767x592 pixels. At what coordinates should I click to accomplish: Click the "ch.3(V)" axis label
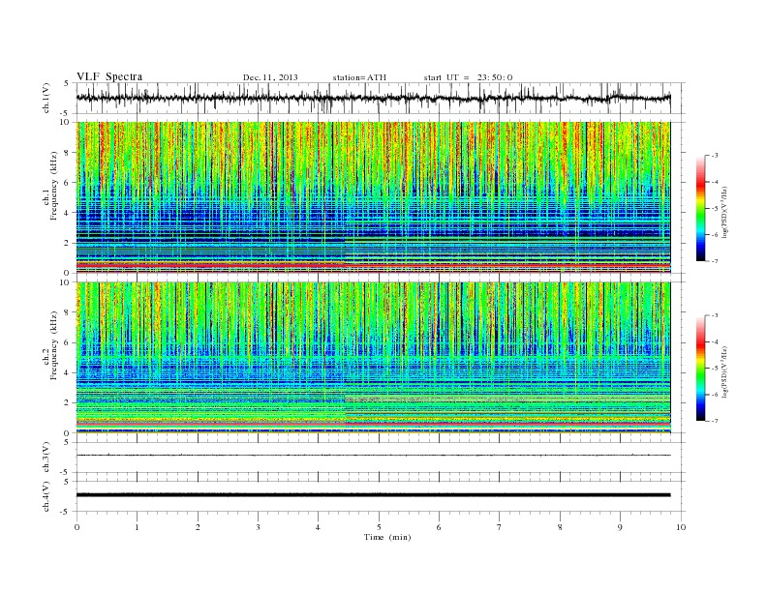point(46,458)
